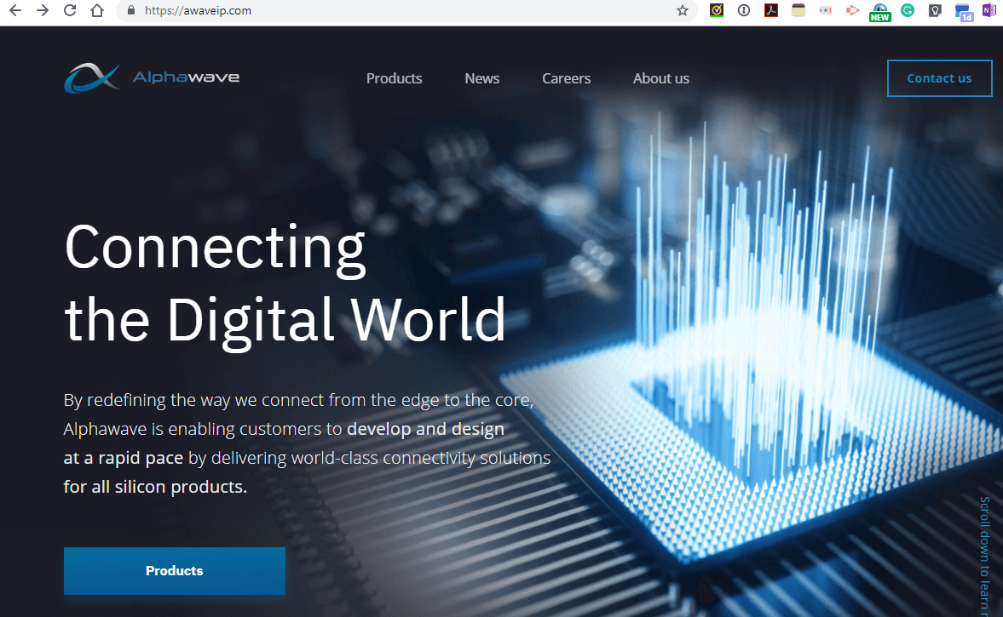Open the lightbulb extension icon
1003x617 pixels.
pyautogui.click(x=935, y=10)
